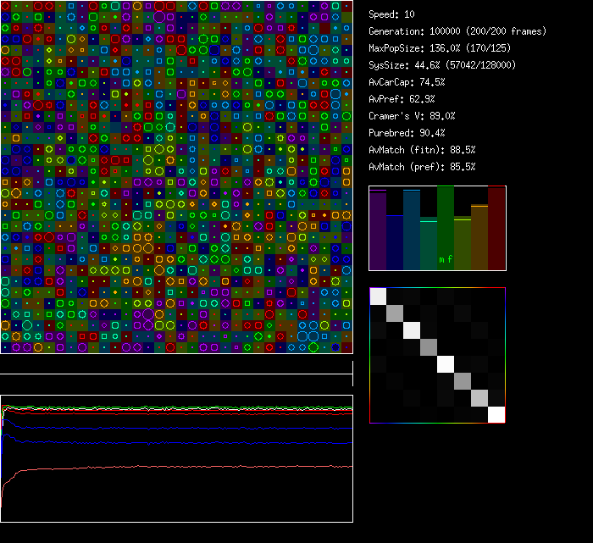The height and width of the screenshot is (543, 593).
Task: Select the Cramer's V readout
Action: click(x=412, y=116)
